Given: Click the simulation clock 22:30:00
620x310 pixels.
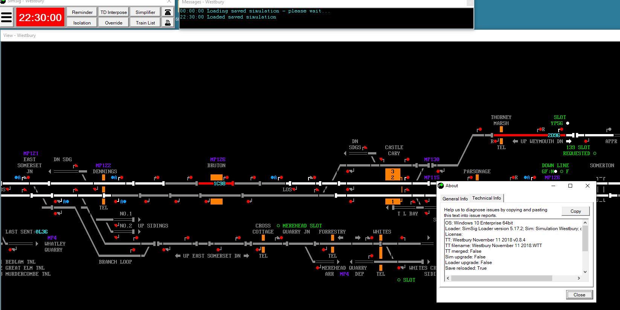Looking at the screenshot, I should pyautogui.click(x=40, y=17).
